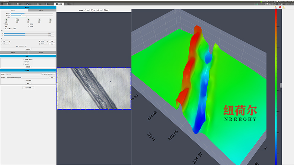Click the file name input field

23,74
